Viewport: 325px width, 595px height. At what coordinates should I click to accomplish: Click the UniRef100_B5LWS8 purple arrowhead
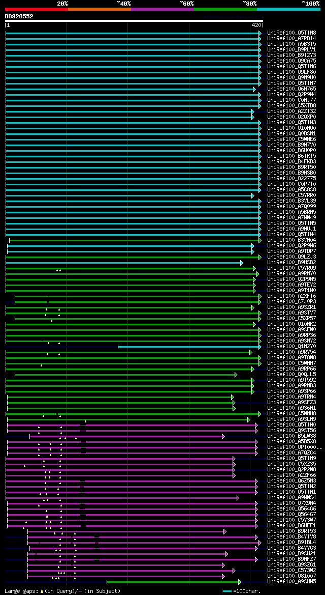(x=223, y=436)
